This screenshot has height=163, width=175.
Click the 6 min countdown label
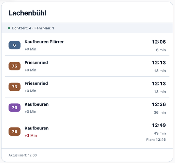(x=161, y=50)
